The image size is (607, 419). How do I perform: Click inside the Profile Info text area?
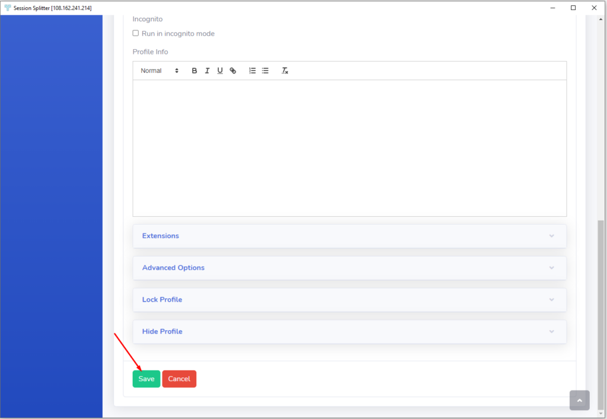350,148
